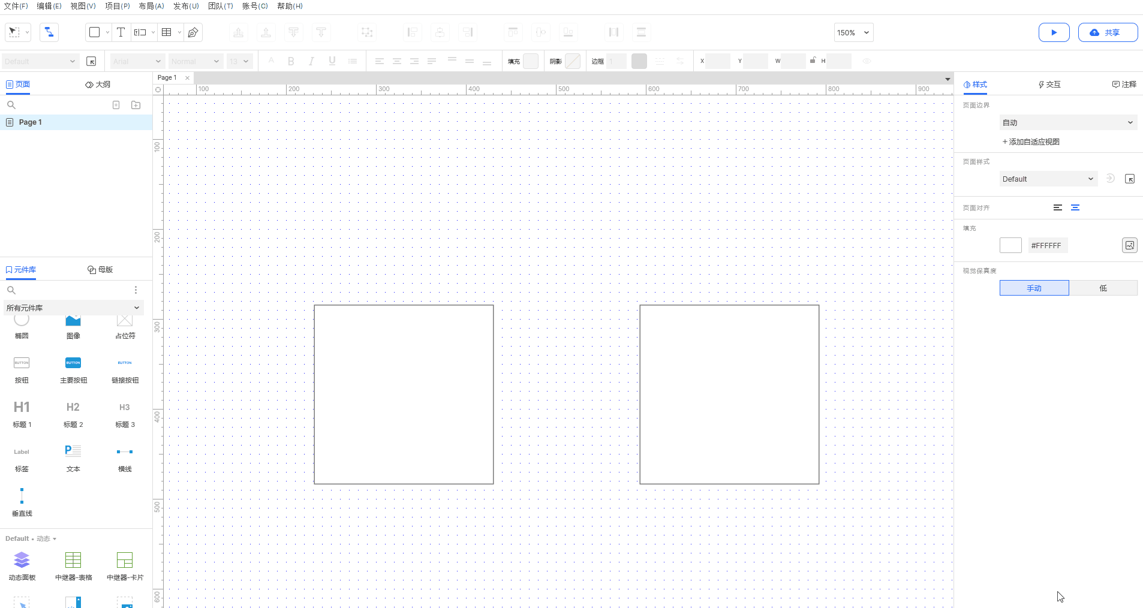The width and height of the screenshot is (1143, 608).
Task: Open the 编辑(E) menu
Action: pyautogui.click(x=49, y=6)
